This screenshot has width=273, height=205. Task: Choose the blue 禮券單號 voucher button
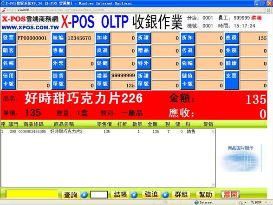click(x=103, y=80)
